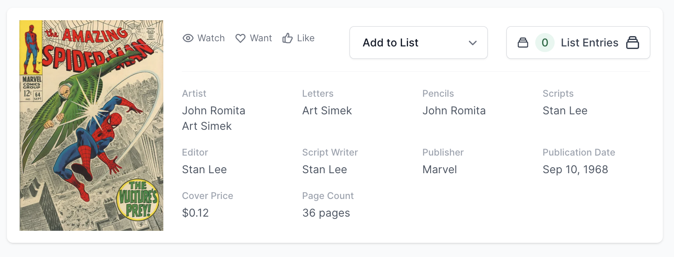Click the Marvel publisher name
Image resolution: width=674 pixels, height=257 pixels.
coord(440,169)
